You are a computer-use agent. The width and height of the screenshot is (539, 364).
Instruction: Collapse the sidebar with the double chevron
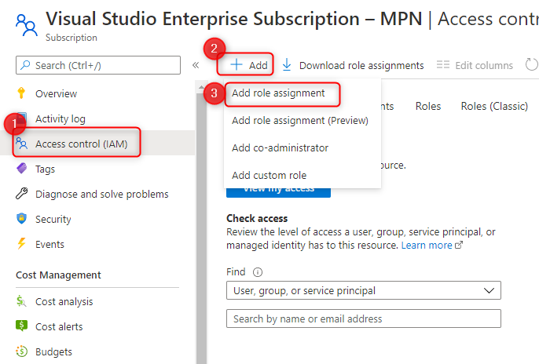tap(196, 65)
